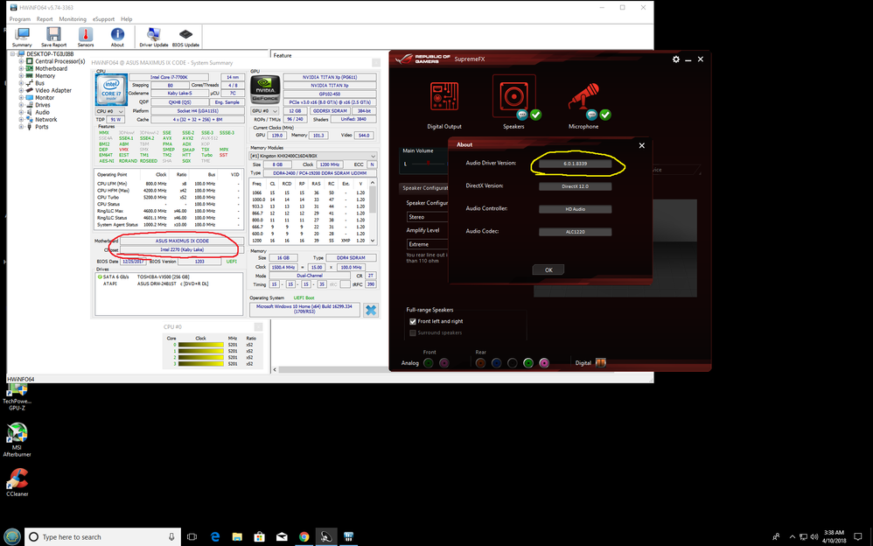Viewport: 873px width, 546px height.
Task: Click the Surround speakers checkbox
Action: pyautogui.click(x=413, y=333)
